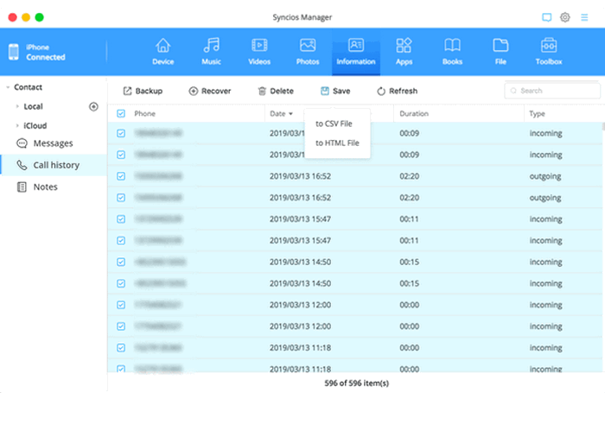Click the iPhone device icon

pyautogui.click(x=14, y=52)
